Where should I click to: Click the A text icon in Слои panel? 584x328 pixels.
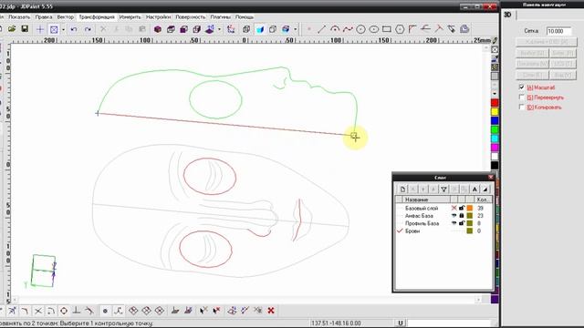474,190
